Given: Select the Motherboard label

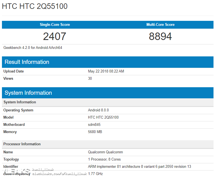Looking at the screenshot, I should [14, 125].
